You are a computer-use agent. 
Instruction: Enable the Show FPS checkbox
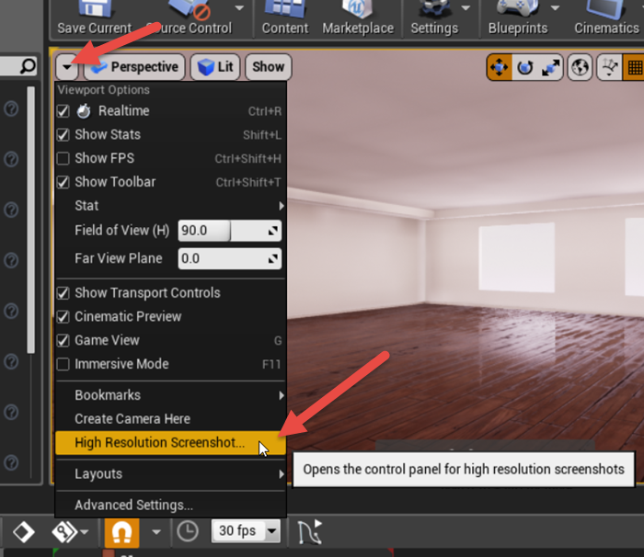[63, 158]
